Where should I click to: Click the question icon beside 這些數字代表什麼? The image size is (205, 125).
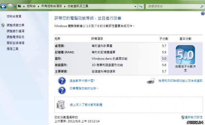62,81
